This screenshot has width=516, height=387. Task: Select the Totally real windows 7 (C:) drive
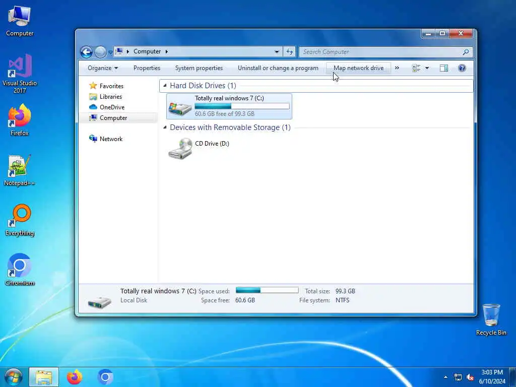[x=229, y=106]
